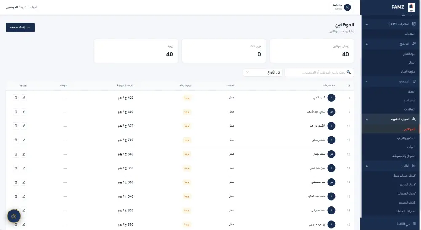421x230 pixels.
Task: Open التعاقدات contracts page
Action: (x=410, y=109)
